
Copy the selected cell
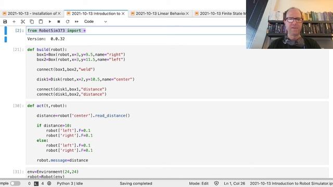32,21
